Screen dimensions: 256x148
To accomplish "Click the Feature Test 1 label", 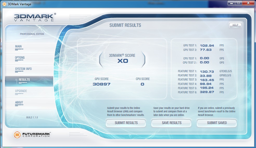I will click(x=187, y=71).
